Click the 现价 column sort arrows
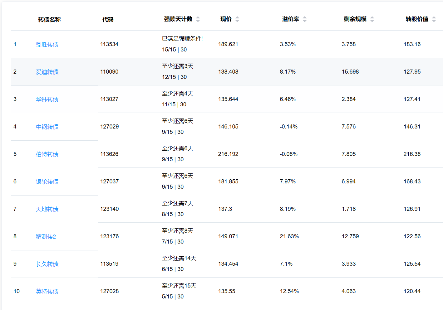 point(237,19)
